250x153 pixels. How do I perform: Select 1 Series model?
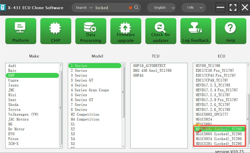[95, 66]
